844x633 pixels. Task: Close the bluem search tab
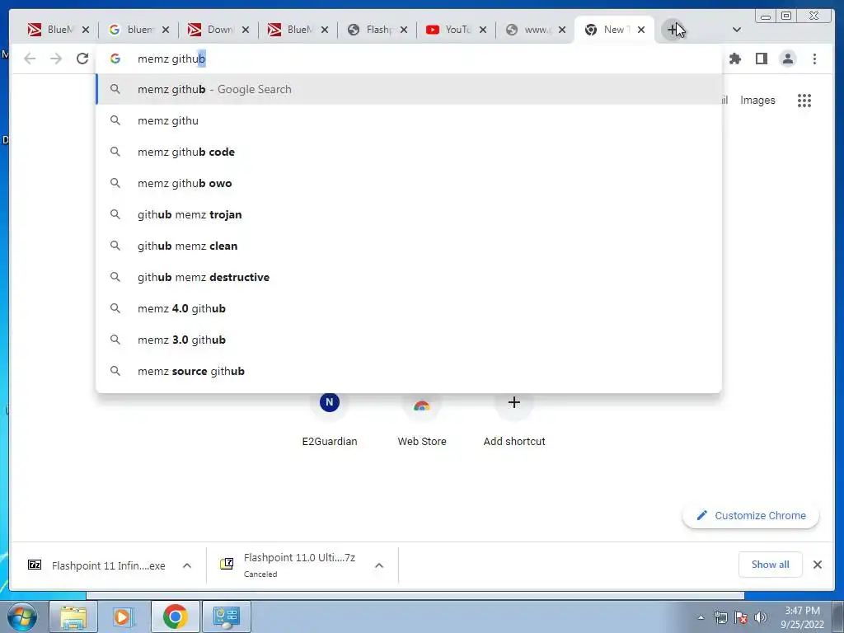coord(166,30)
